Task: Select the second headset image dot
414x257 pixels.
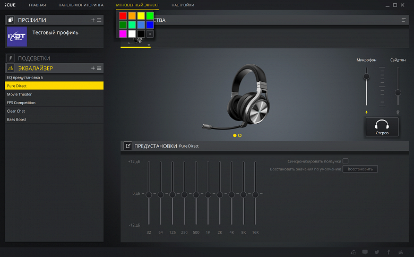Action: 240,135
